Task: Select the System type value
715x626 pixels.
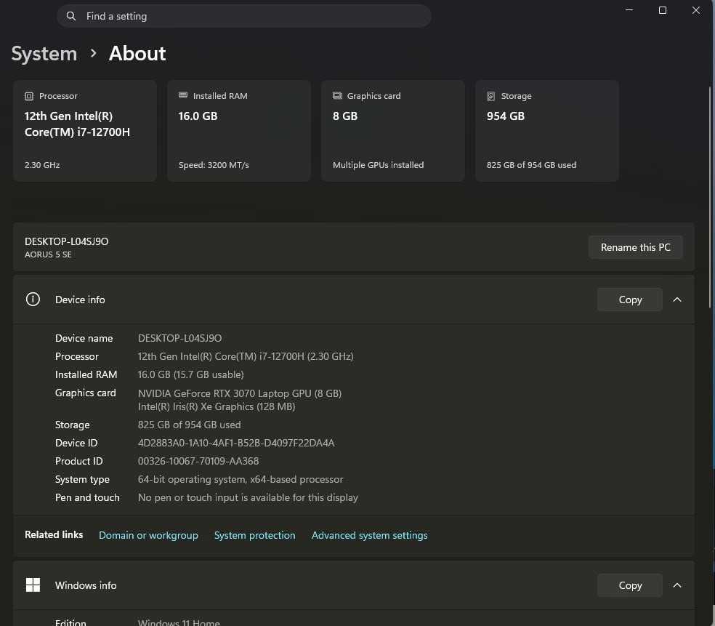Action: (x=241, y=480)
